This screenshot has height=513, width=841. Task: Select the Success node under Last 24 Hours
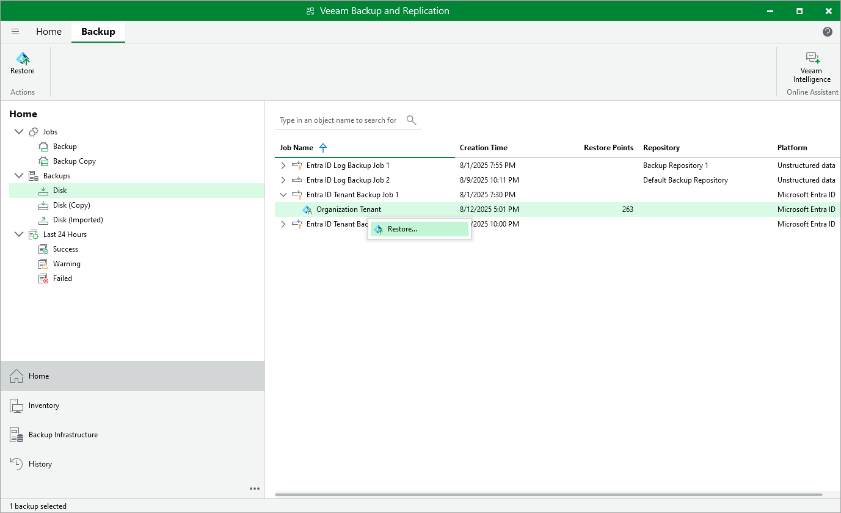click(64, 249)
